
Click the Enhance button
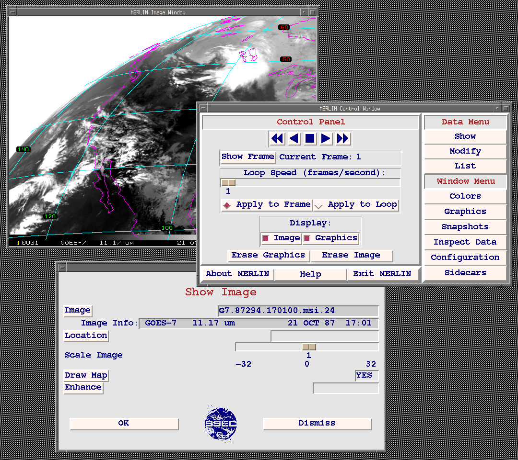(83, 387)
